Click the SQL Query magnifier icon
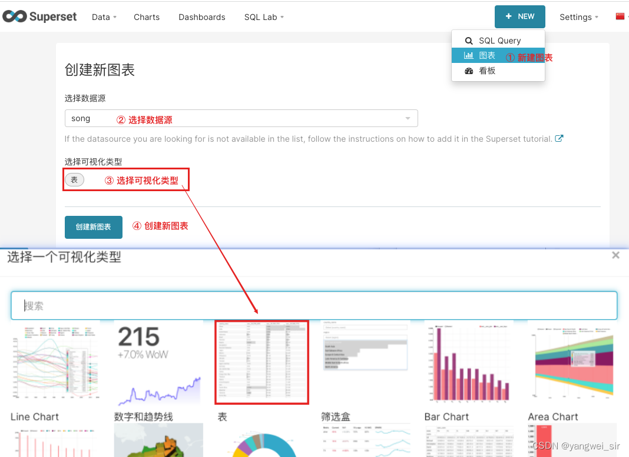 (469, 41)
